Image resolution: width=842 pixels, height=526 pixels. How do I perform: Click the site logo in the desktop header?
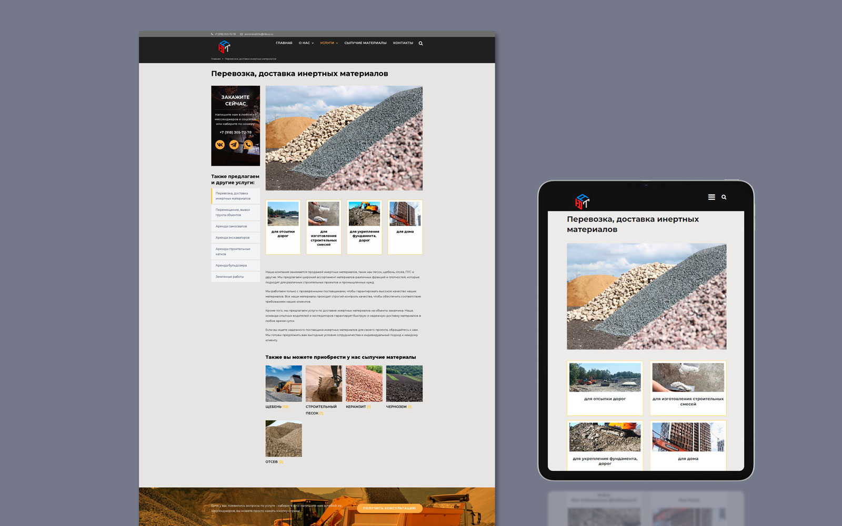224,47
